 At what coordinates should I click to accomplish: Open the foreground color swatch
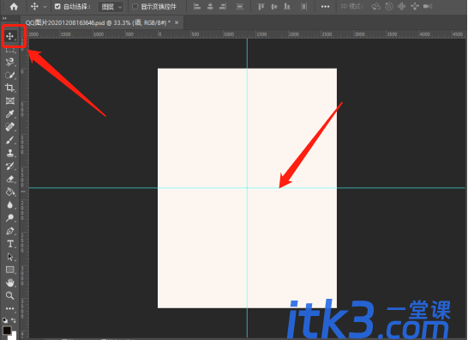click(x=7, y=330)
